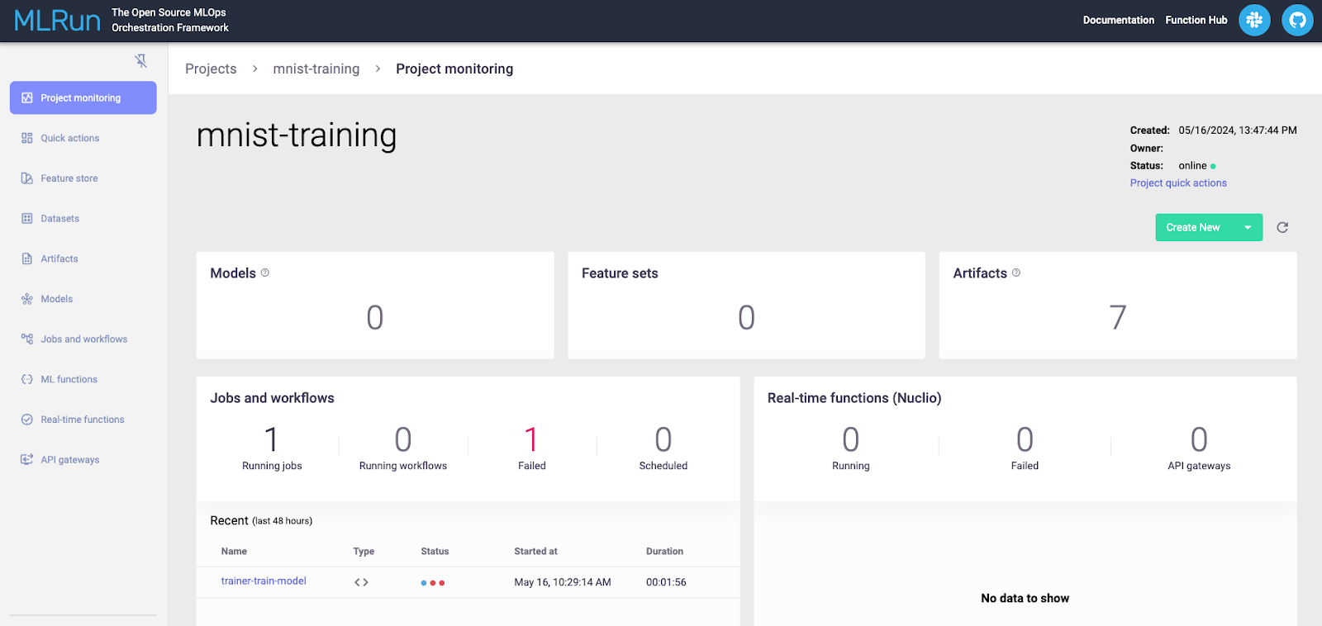Viewport: 1322px width, 626px height.
Task: Select Real-time functions sidebar item
Action: [x=83, y=420]
